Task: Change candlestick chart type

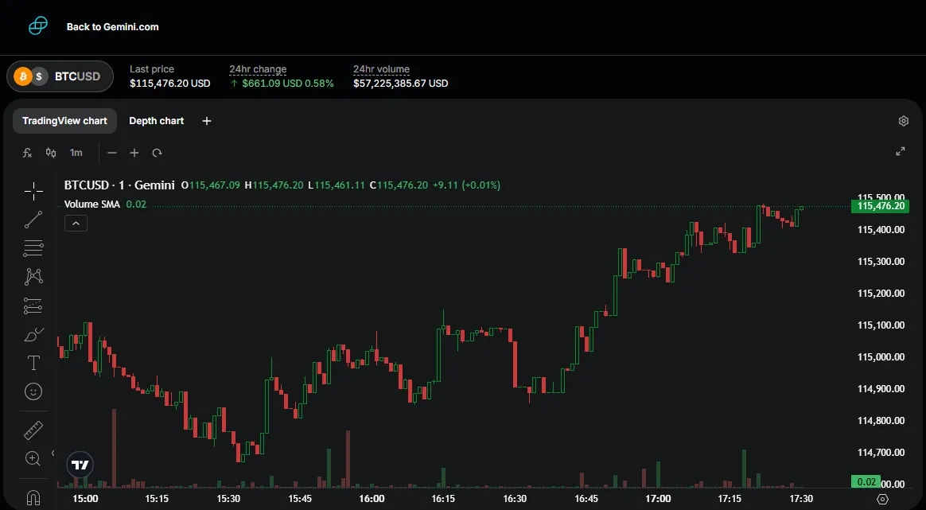Action: click(51, 153)
